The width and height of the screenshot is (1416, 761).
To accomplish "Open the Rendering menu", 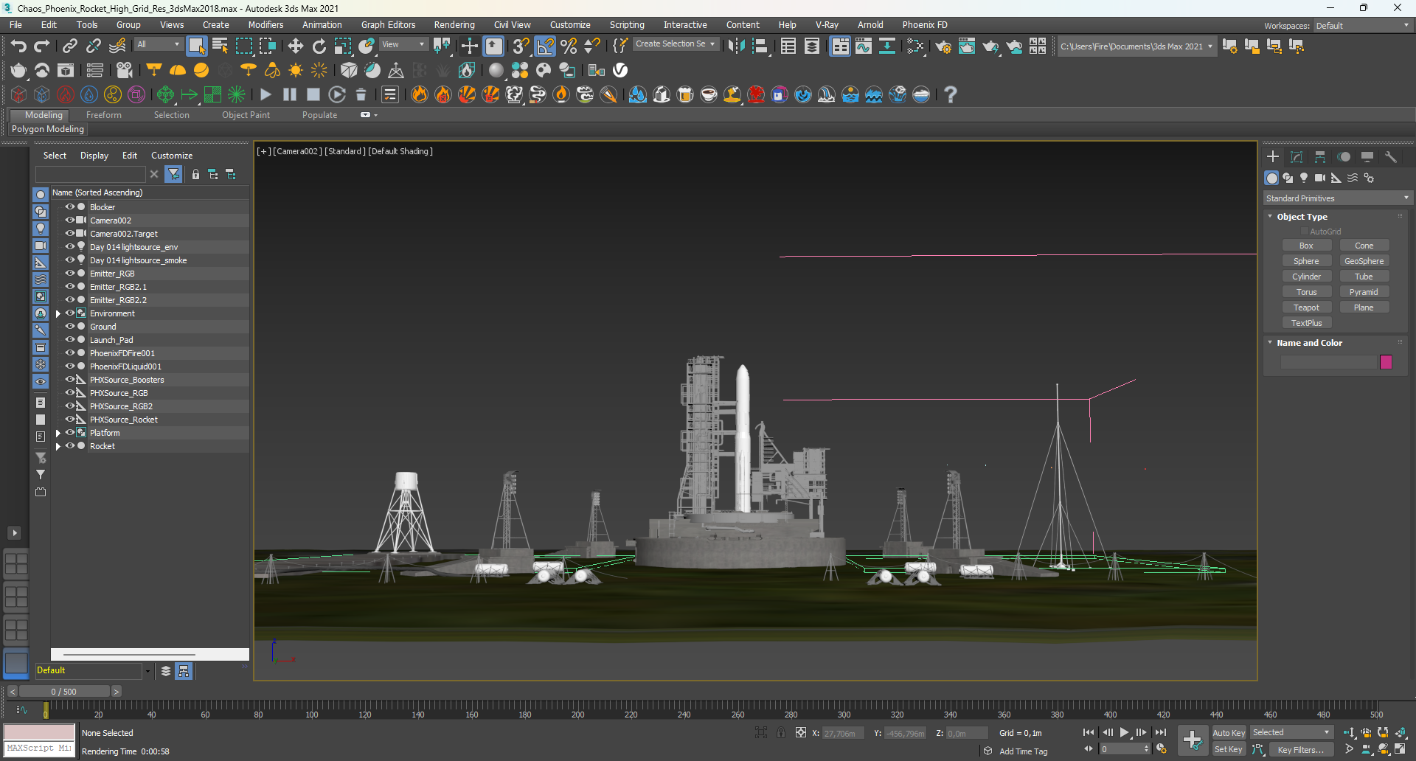I will pyautogui.click(x=454, y=25).
